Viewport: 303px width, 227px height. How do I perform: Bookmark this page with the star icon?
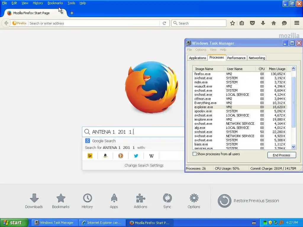(233, 23)
